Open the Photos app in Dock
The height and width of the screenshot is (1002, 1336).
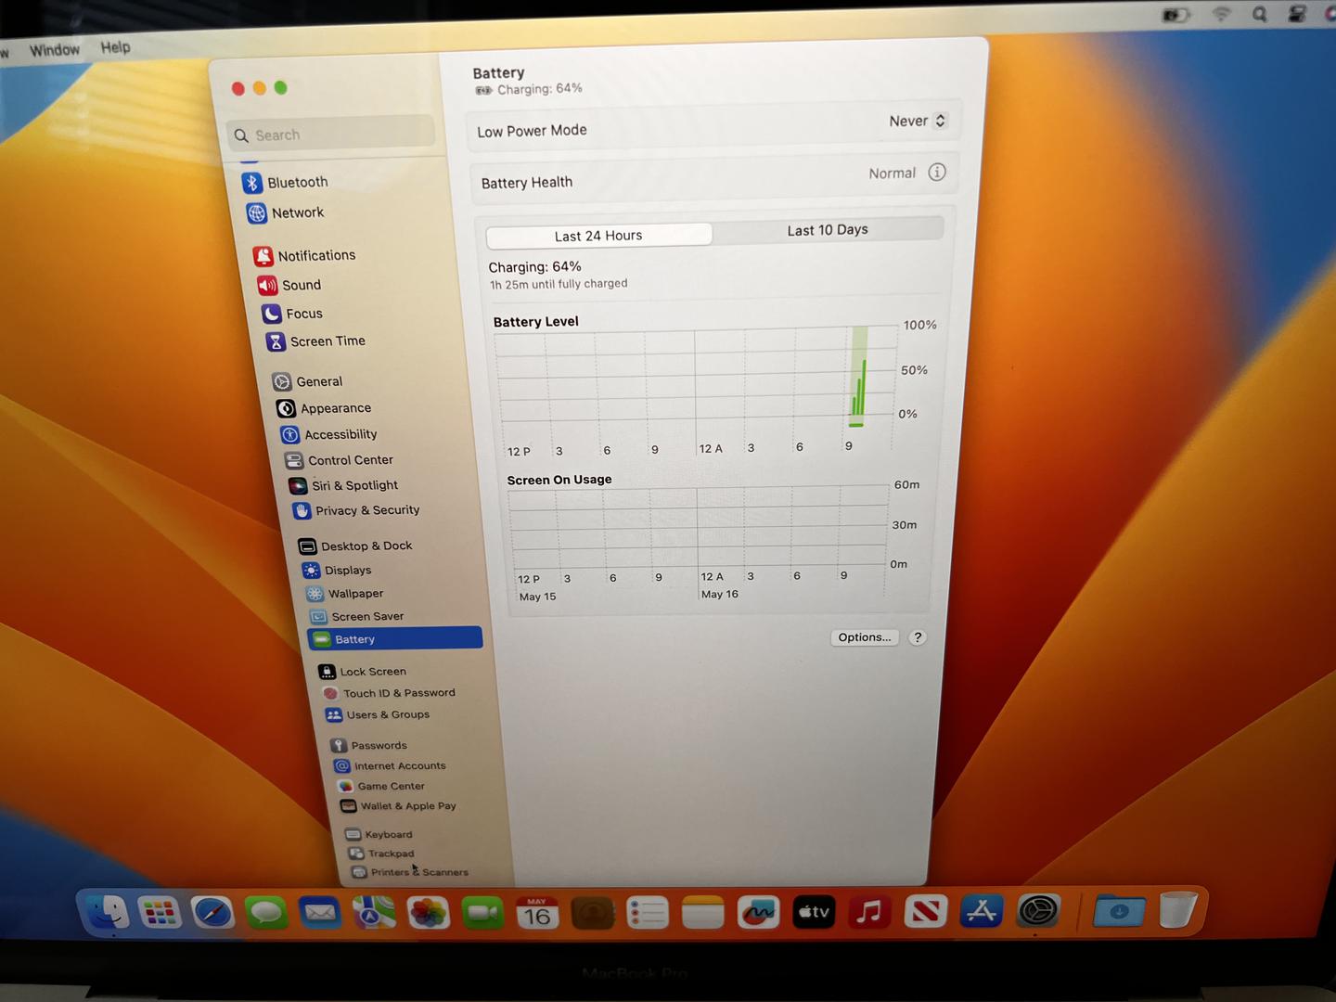(429, 913)
